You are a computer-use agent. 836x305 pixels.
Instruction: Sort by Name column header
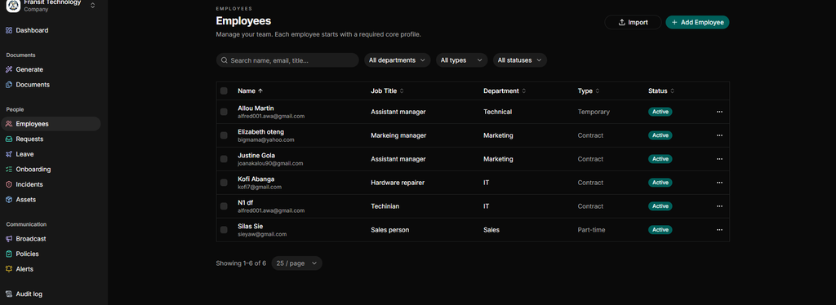(x=250, y=91)
